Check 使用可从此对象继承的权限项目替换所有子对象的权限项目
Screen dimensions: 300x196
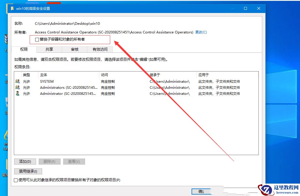click(x=16, y=180)
